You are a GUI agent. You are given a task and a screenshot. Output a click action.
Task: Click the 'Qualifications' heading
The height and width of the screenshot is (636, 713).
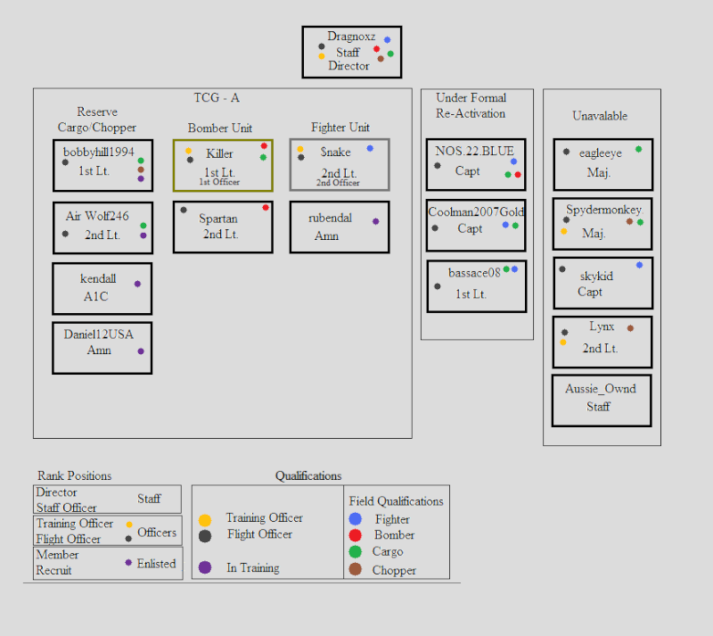point(308,475)
